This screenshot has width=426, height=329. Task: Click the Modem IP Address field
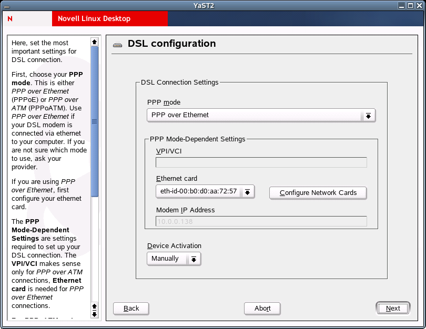click(261, 221)
